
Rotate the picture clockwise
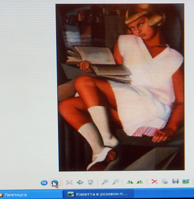[130, 182]
